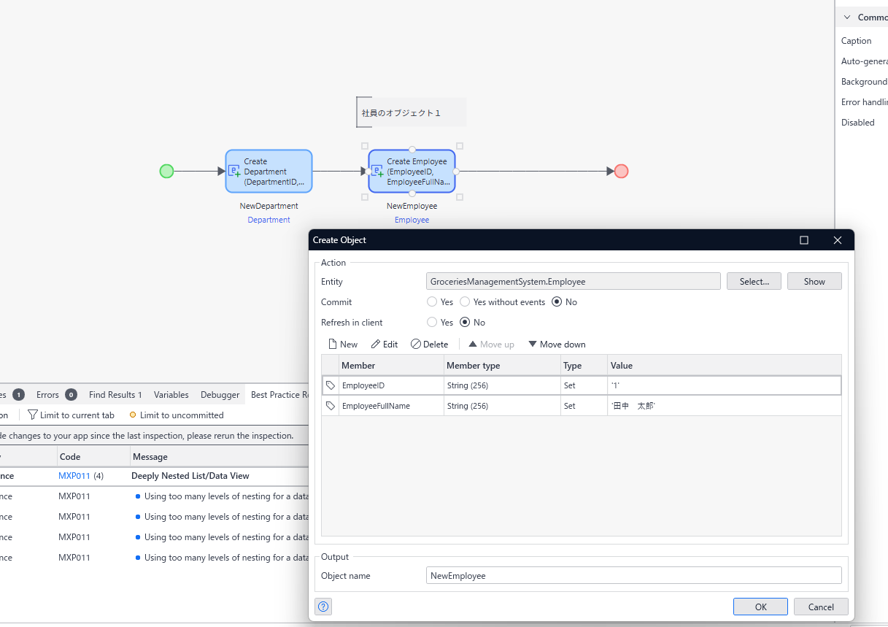Click the Value column header
888x627 pixels.
(x=724, y=365)
